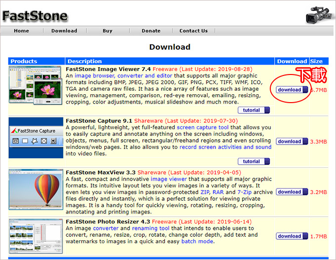
Task: Click the 'FastStone MaxView 3.3' title
Action: [101, 173]
